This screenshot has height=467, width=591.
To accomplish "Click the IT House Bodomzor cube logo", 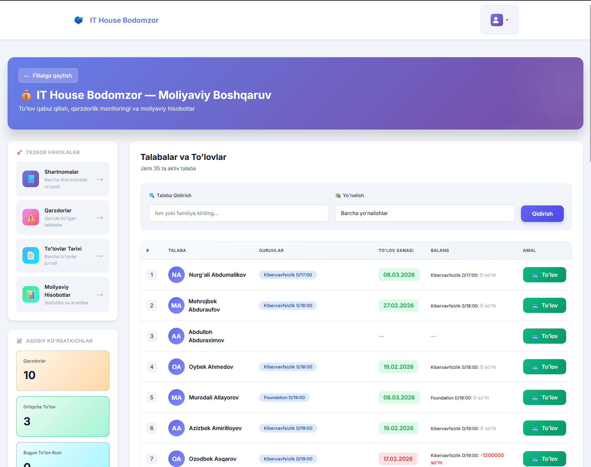I will point(79,20).
